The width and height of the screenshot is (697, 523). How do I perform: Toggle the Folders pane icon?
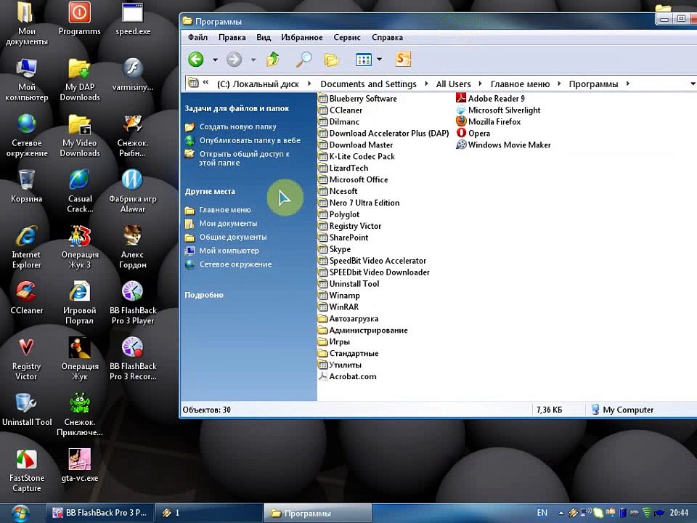coord(332,59)
